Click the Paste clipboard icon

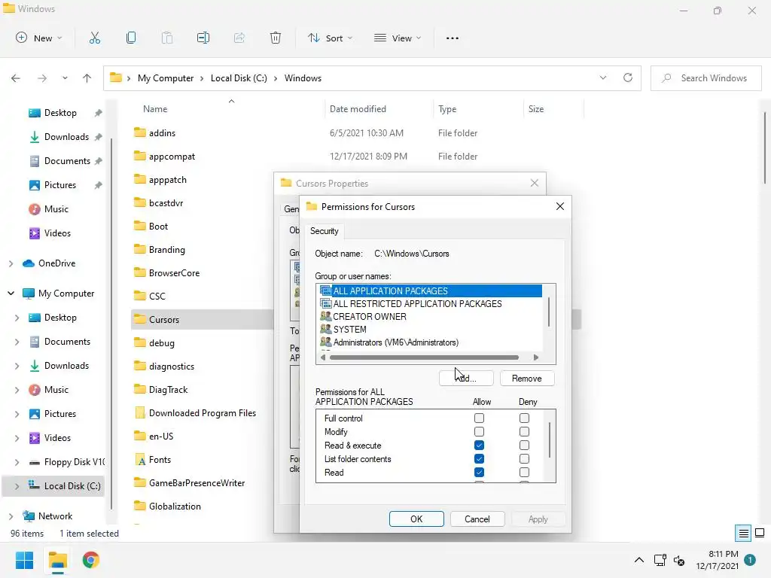[x=167, y=38]
